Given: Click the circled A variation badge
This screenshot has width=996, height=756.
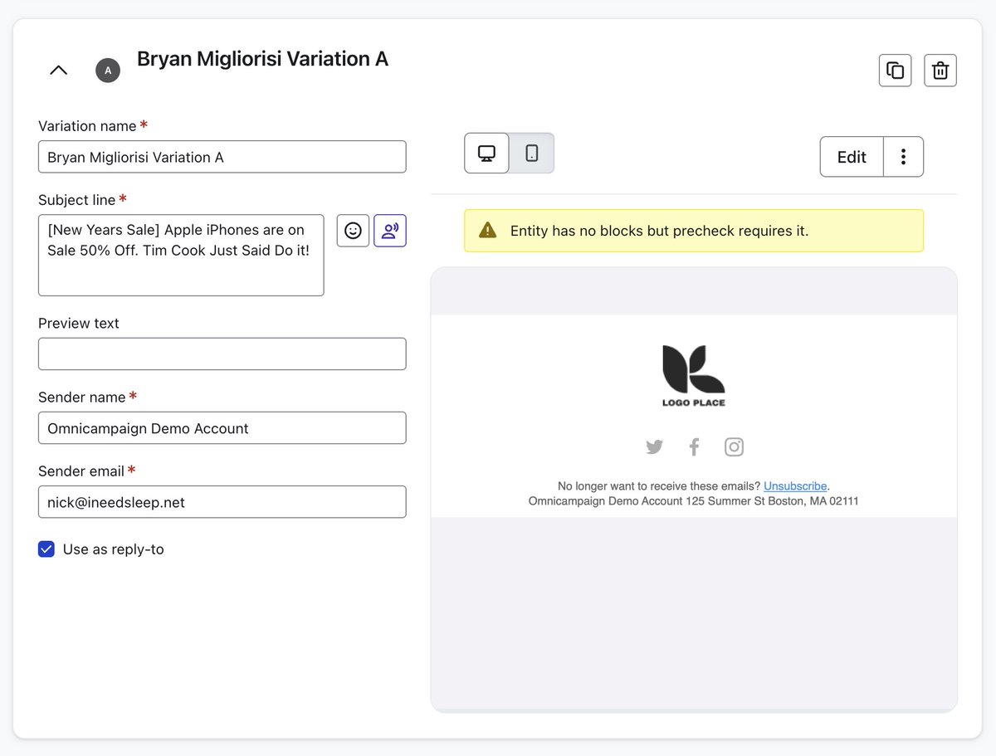Looking at the screenshot, I should click(108, 71).
